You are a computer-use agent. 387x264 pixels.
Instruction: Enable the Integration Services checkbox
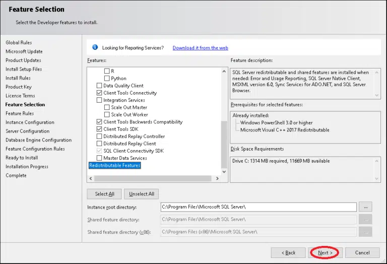coord(99,100)
